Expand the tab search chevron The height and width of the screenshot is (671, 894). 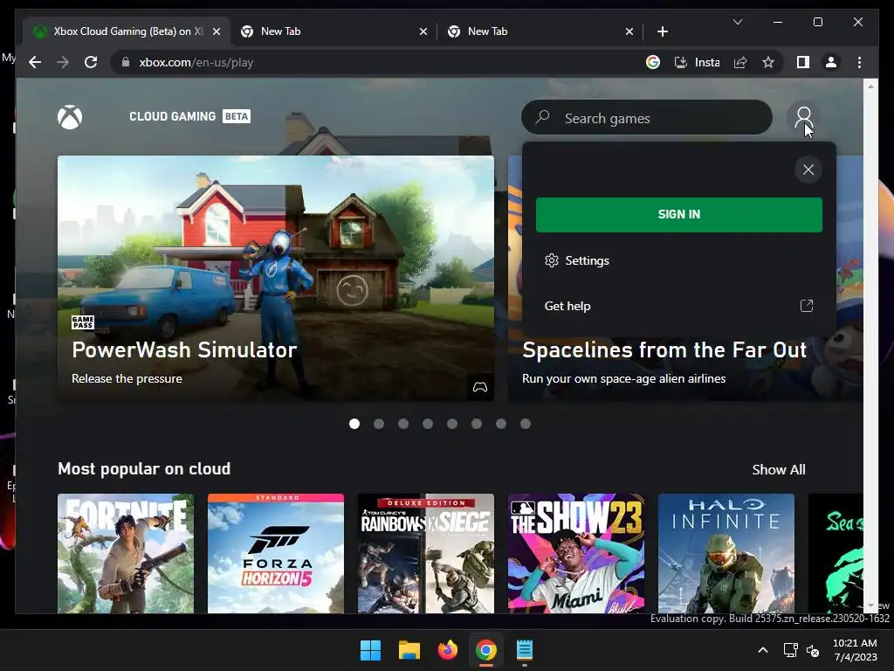point(737,22)
